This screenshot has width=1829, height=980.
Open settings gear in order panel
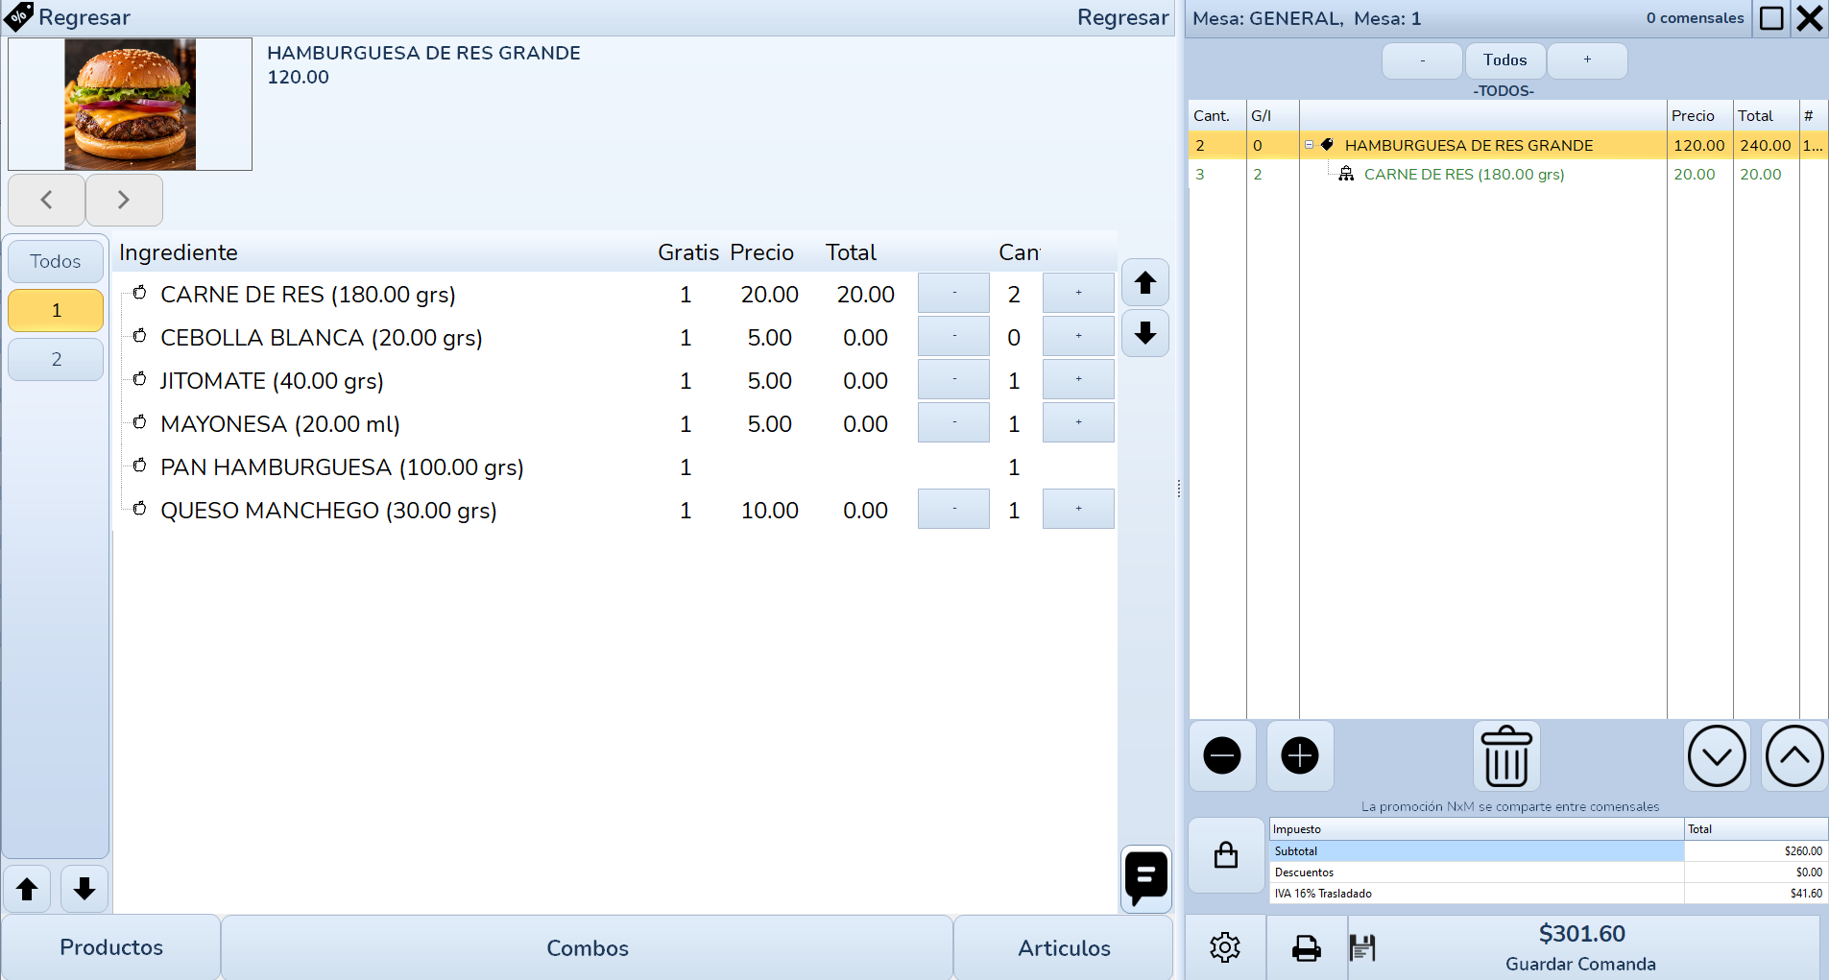pos(1225,947)
